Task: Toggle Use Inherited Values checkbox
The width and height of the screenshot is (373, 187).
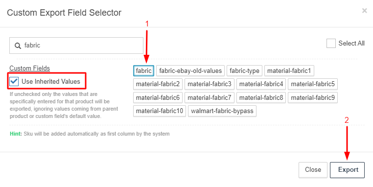Action: click(x=14, y=81)
